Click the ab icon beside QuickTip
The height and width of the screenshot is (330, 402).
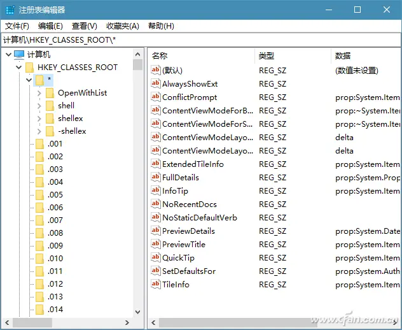(x=156, y=257)
